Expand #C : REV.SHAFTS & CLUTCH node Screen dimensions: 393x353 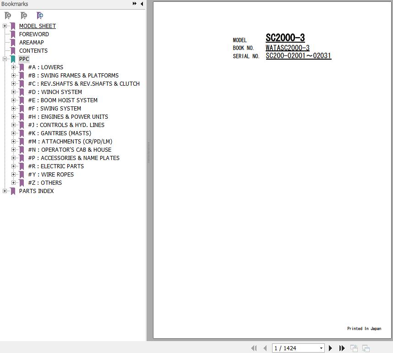pos(14,84)
